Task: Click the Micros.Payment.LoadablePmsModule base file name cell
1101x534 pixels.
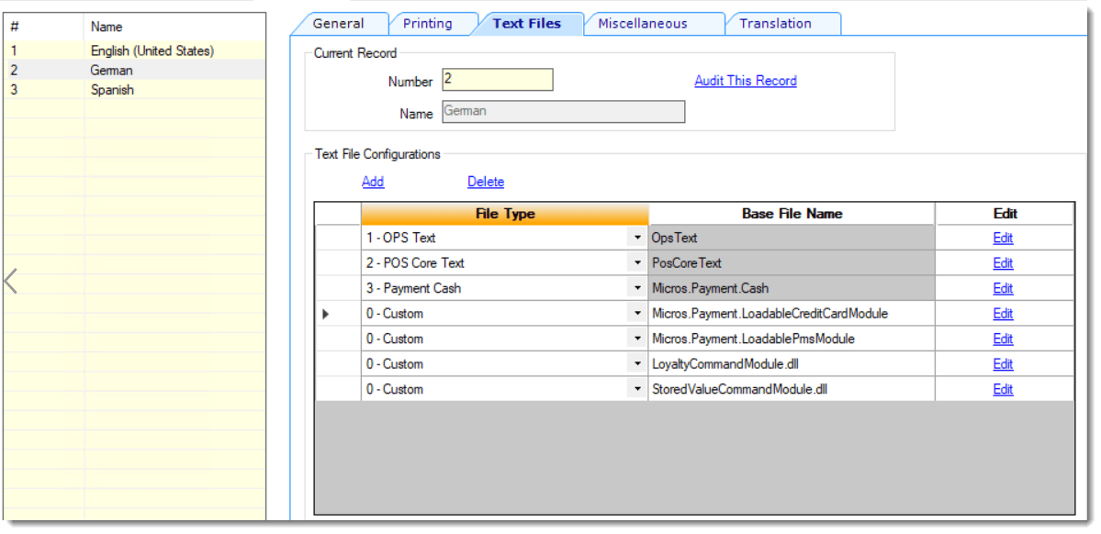Action: (x=792, y=339)
